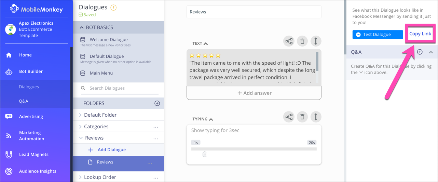Collapse the TEXT widget
438x182 pixels.
[x=206, y=44]
